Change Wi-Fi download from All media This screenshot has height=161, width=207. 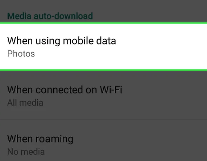point(103,95)
